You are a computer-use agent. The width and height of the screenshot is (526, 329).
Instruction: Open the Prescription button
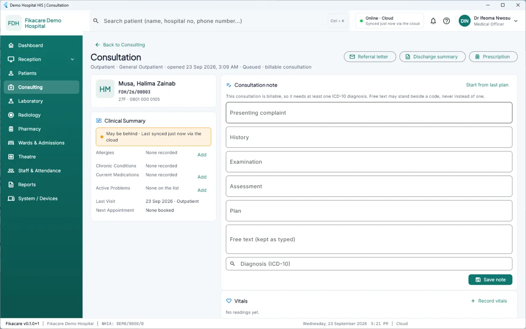[493, 57]
